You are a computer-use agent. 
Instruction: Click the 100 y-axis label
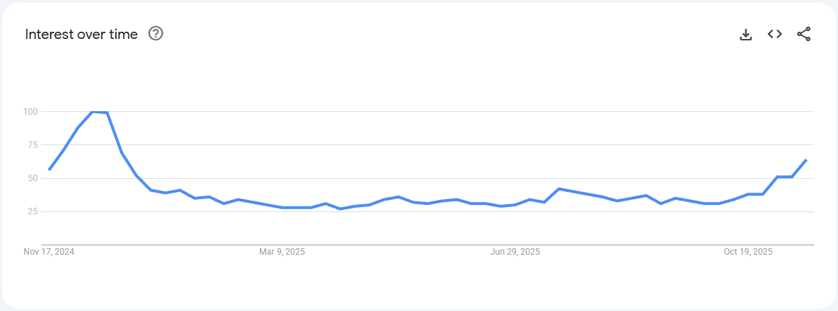point(30,112)
